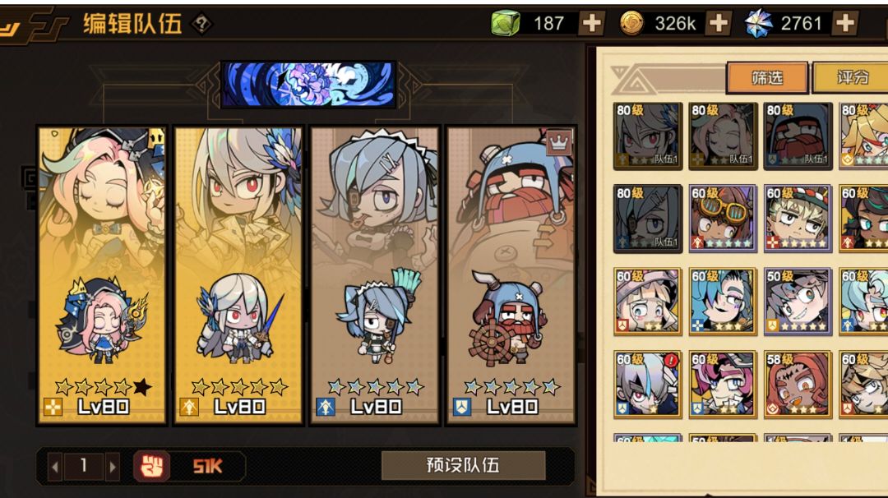Add gold coins with the plus icon
Image resolution: width=888 pixels, height=498 pixels.
click(718, 23)
